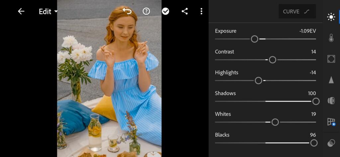Tap the Whites value 19
Image resolution: width=340 pixels, height=157 pixels.
pyautogui.click(x=313, y=114)
